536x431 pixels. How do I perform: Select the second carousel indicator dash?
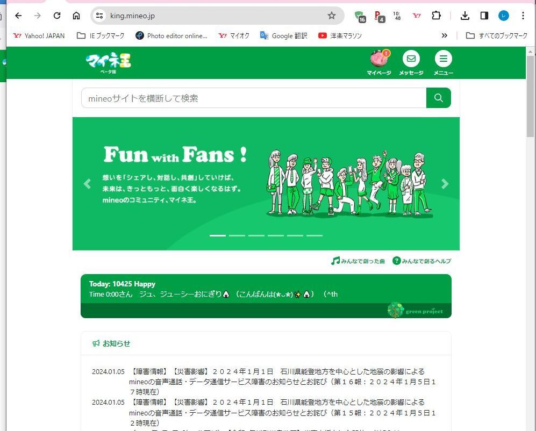[x=237, y=235]
